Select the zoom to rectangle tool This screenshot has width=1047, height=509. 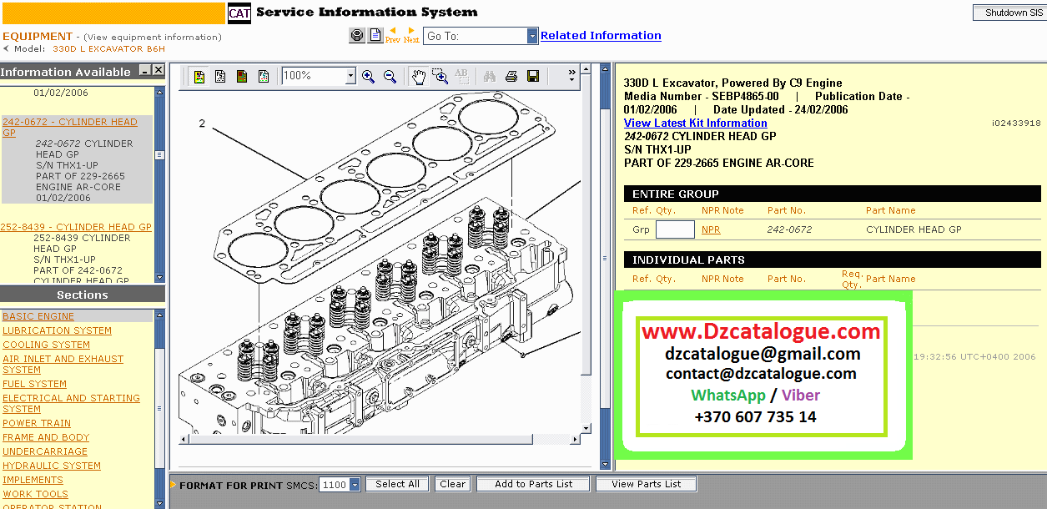click(x=440, y=77)
